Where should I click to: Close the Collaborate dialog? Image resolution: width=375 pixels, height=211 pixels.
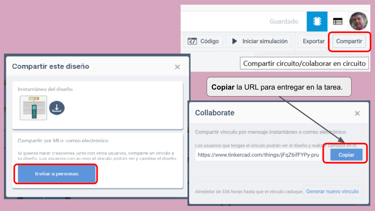[x=357, y=113]
